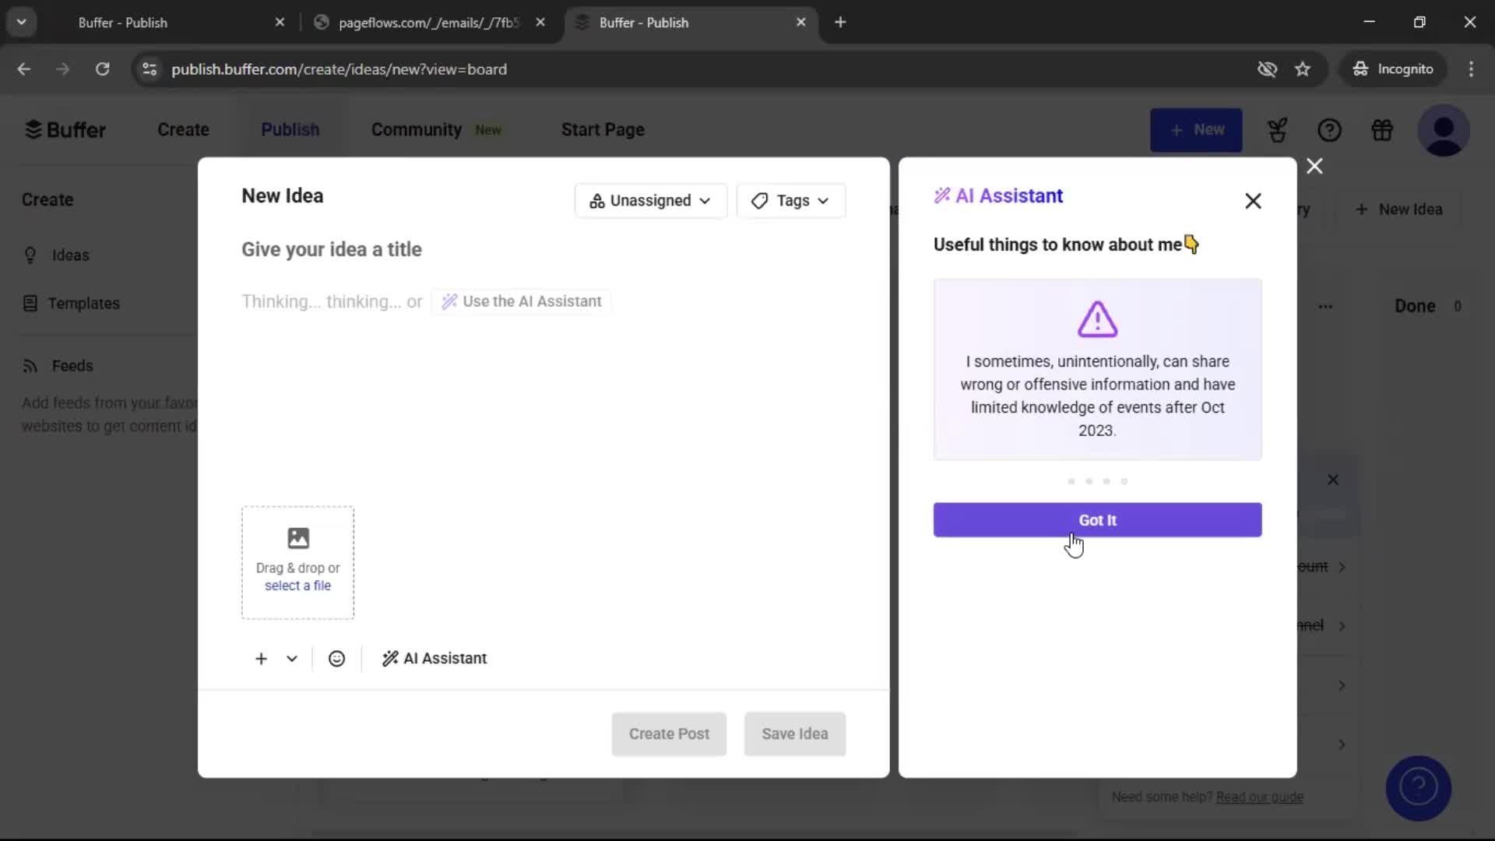Open the Templates section in sidebar

click(83, 303)
